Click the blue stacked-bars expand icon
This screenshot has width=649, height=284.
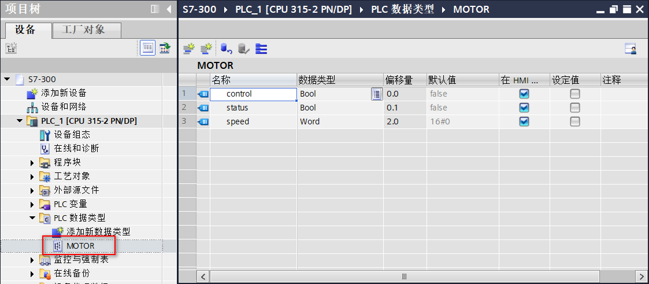pos(261,49)
